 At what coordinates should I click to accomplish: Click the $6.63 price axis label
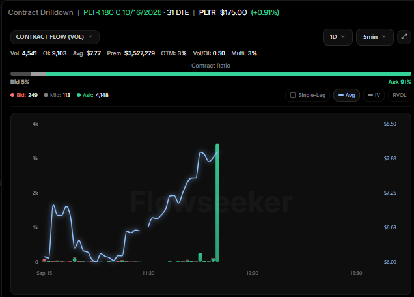[x=390, y=227]
